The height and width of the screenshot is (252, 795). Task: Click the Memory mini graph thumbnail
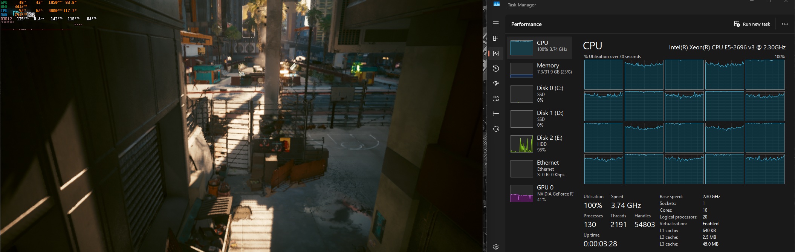tap(522, 70)
